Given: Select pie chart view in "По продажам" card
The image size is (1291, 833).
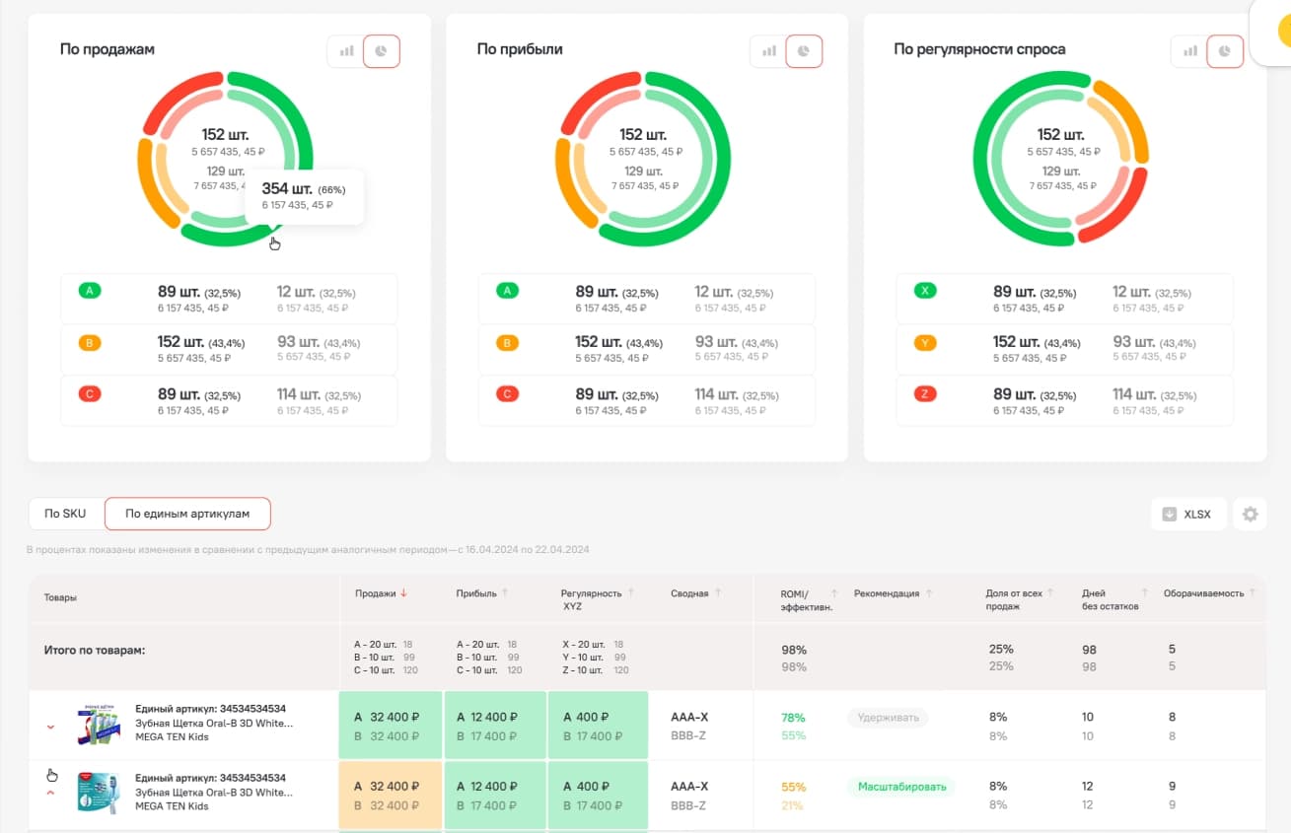Looking at the screenshot, I should [x=382, y=51].
